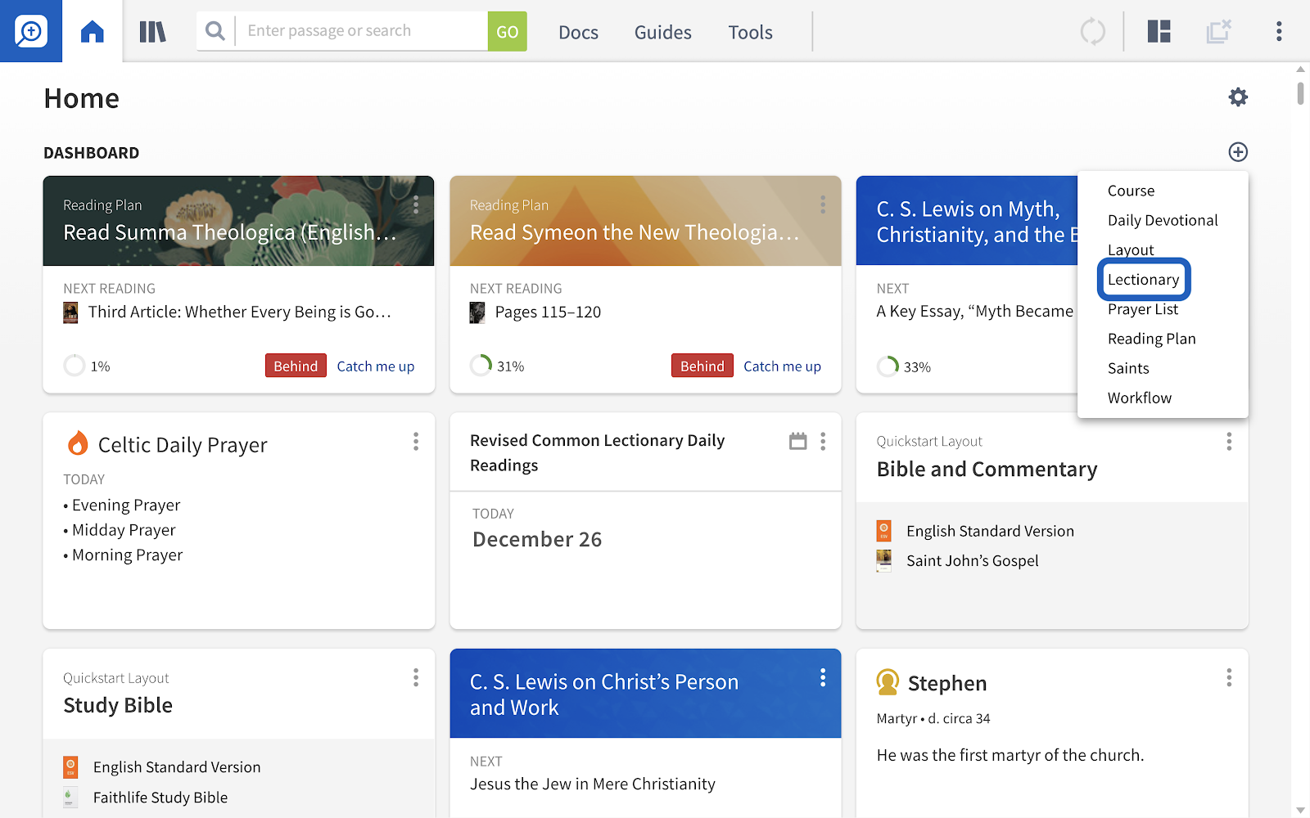1310x818 pixels.
Task: Open Home page settings gear
Action: (x=1238, y=97)
